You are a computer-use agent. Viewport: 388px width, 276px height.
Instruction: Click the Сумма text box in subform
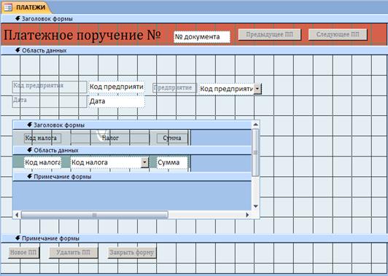[172, 162]
